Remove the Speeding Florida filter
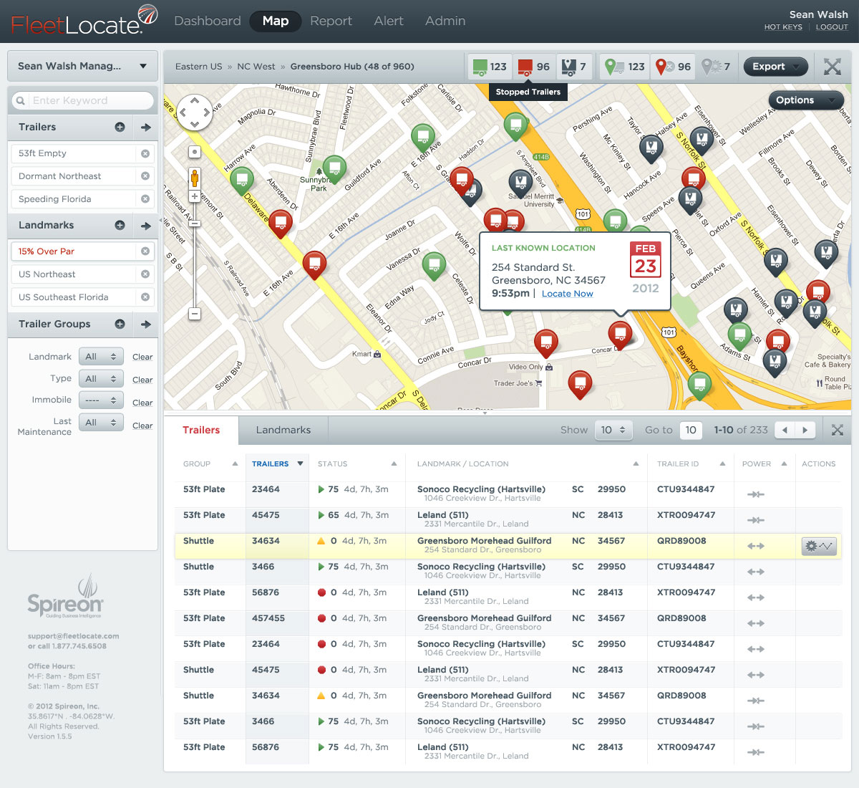This screenshot has height=788, width=859. 145,199
